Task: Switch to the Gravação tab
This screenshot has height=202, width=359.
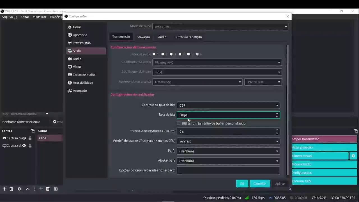Action: 143,37
